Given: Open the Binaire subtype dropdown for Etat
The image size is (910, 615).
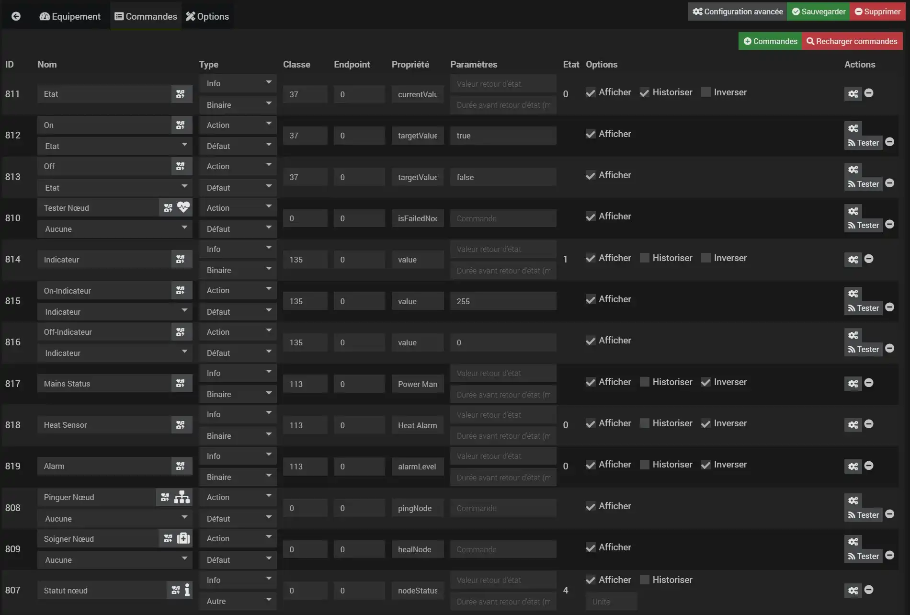Looking at the screenshot, I should tap(238, 105).
